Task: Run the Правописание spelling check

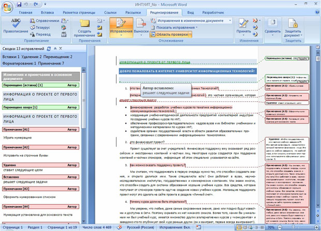Action: tap(16, 26)
